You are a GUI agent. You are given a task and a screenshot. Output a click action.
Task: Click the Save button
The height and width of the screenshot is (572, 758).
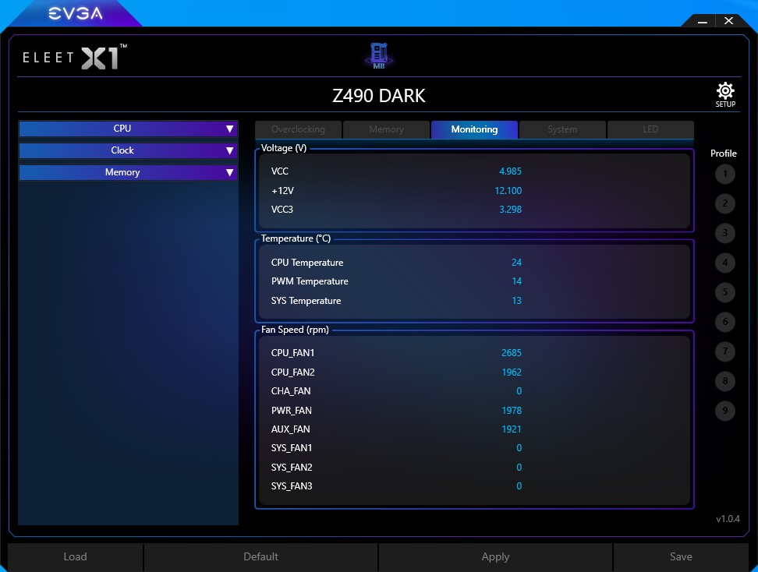tap(681, 557)
